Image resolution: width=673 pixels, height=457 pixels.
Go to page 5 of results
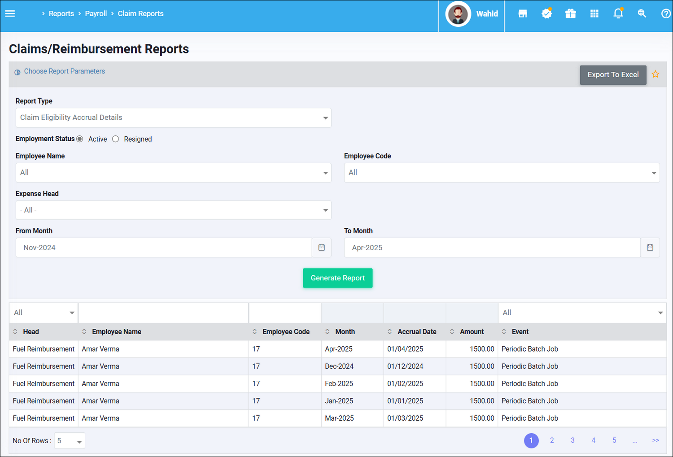614,440
